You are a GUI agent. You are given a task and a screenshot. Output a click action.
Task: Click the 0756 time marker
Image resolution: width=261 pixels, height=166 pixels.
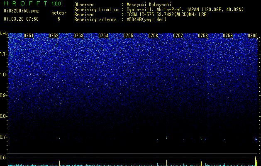click(x=153, y=36)
